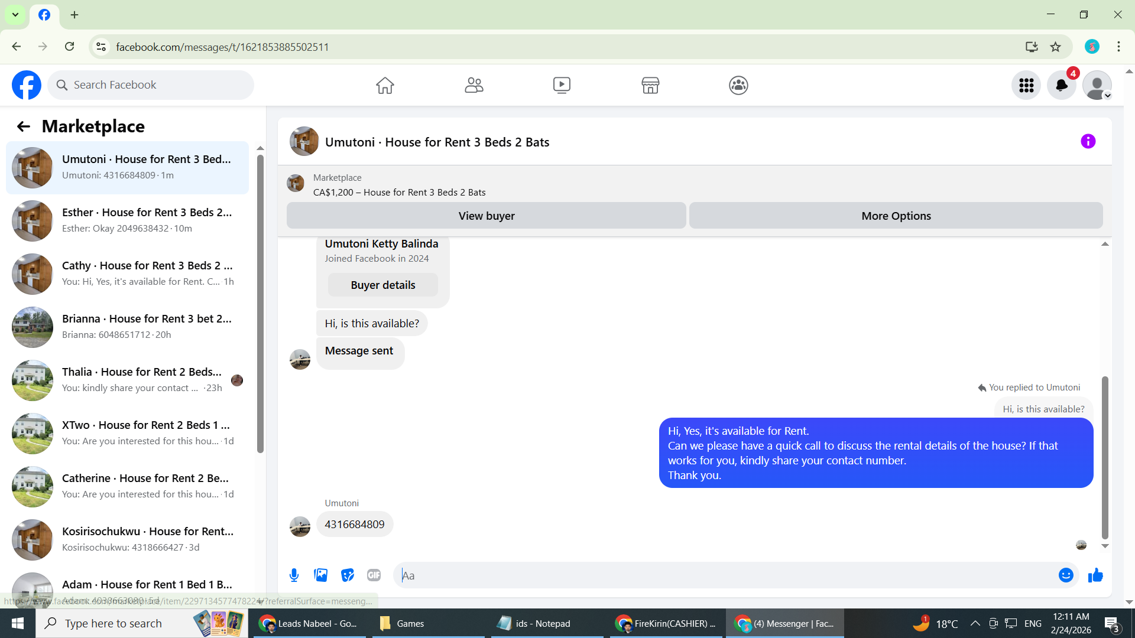Attach a photo using image icon
Image resolution: width=1135 pixels, height=638 pixels.
(x=320, y=575)
